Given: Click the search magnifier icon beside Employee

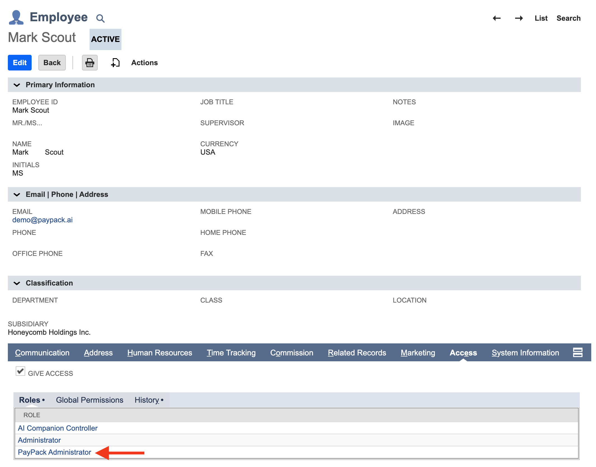Looking at the screenshot, I should point(100,18).
